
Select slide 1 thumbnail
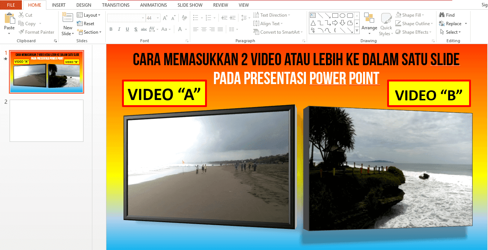(47, 72)
